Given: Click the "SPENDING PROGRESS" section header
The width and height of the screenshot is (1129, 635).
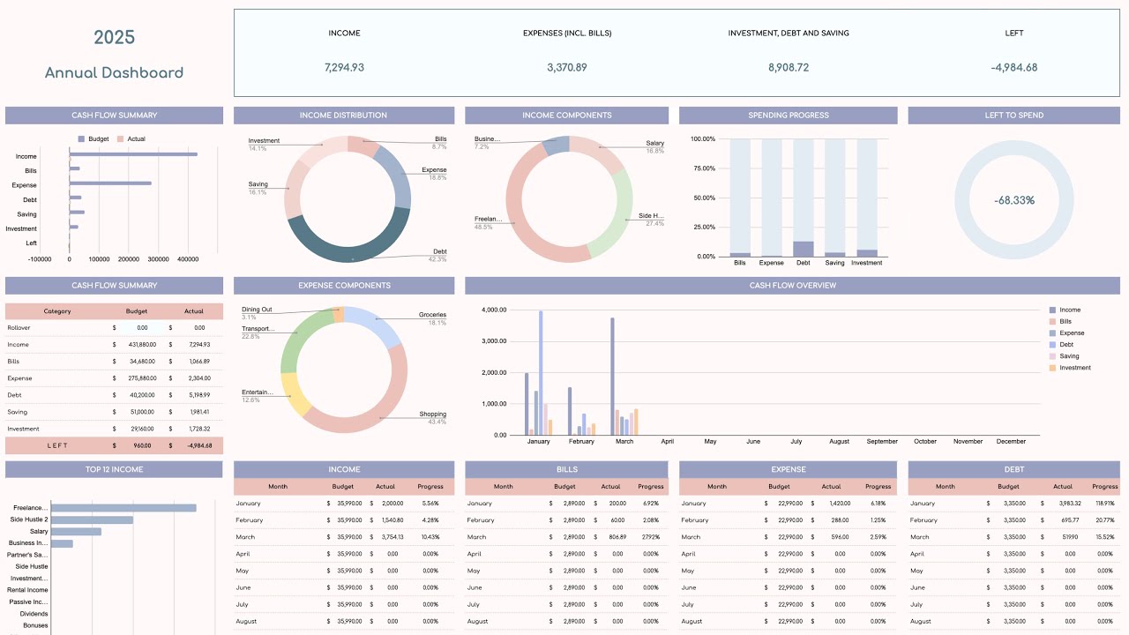Looking at the screenshot, I should [789, 116].
